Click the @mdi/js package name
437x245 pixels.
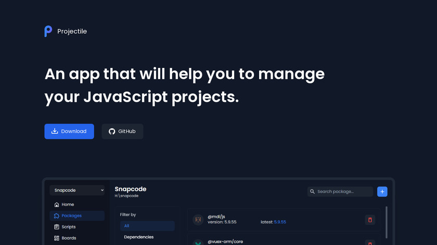[216, 216]
